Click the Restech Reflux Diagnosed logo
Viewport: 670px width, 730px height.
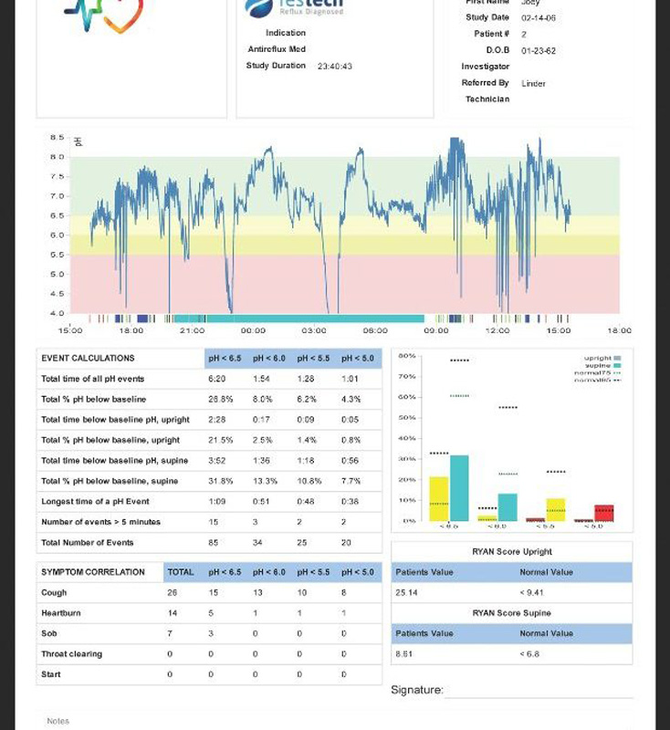click(294, 8)
